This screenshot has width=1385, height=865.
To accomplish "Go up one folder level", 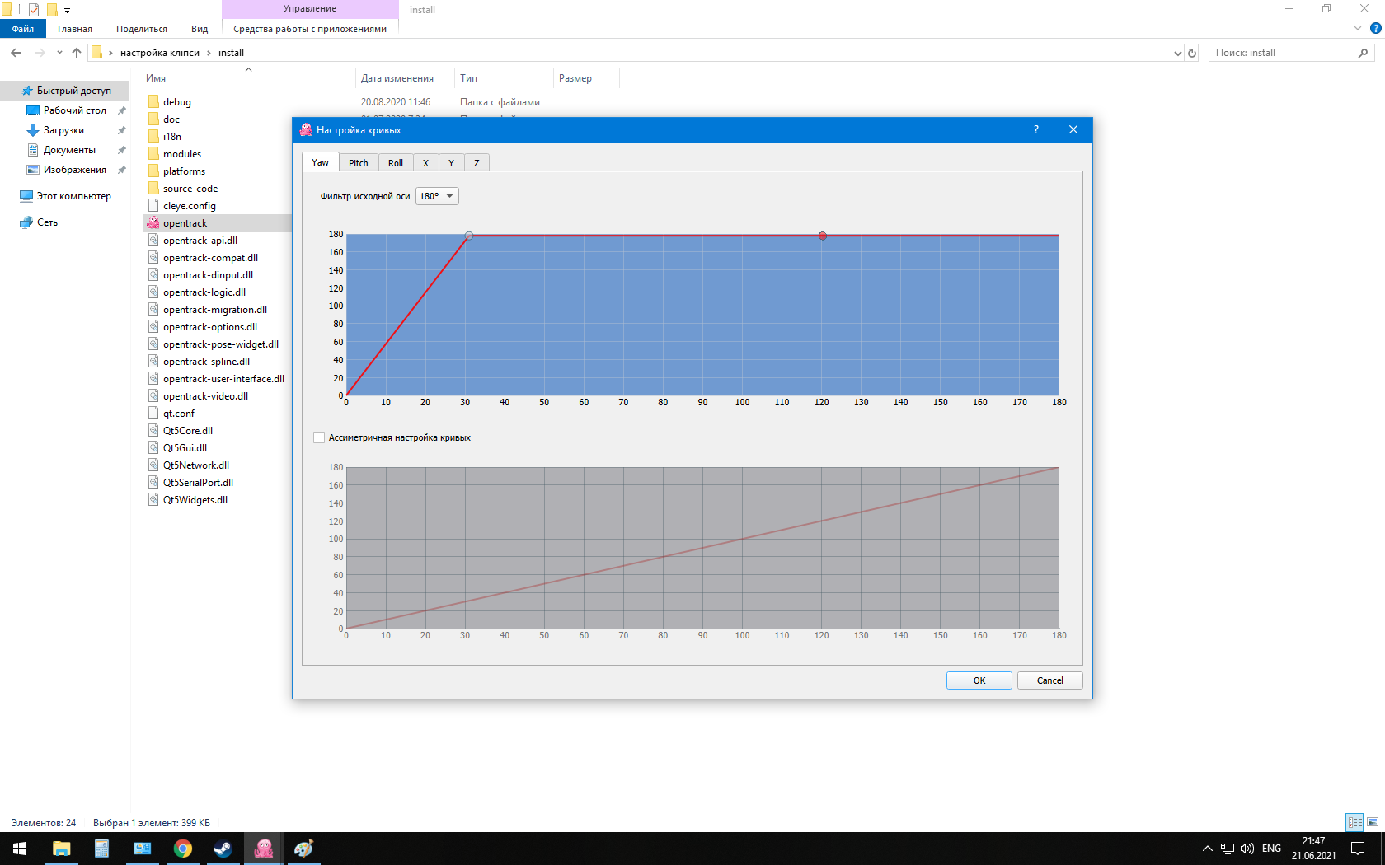I will (77, 53).
